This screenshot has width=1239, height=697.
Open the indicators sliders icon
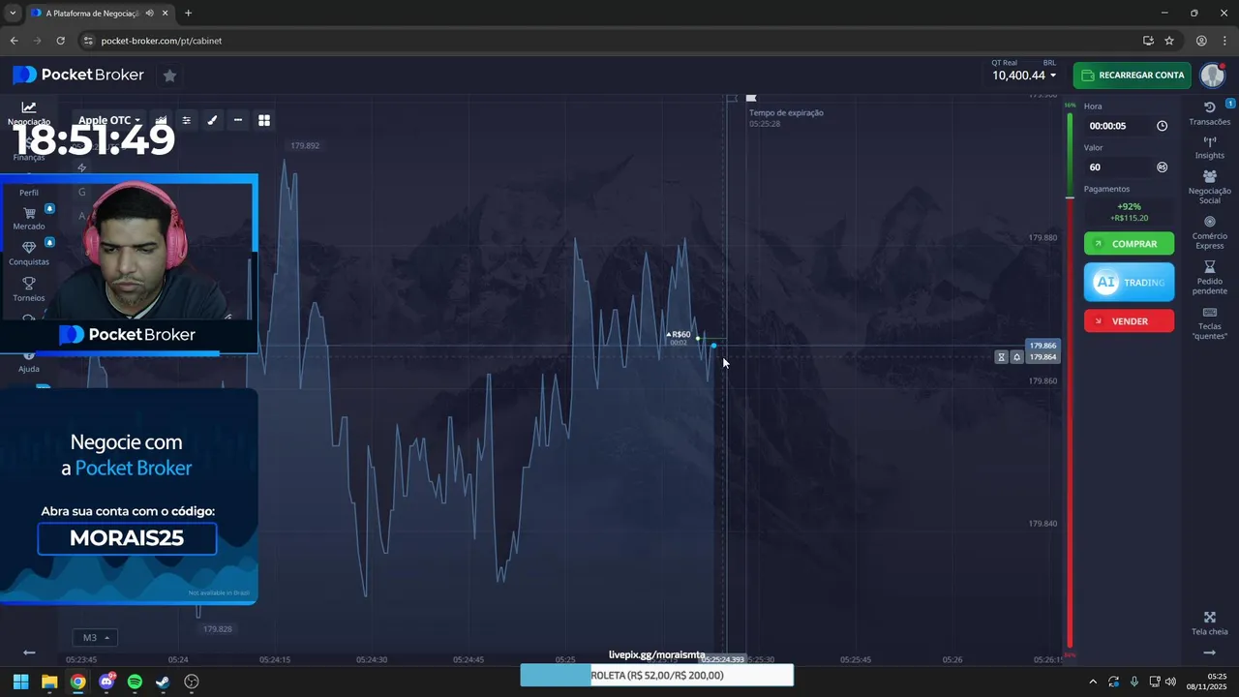(187, 120)
